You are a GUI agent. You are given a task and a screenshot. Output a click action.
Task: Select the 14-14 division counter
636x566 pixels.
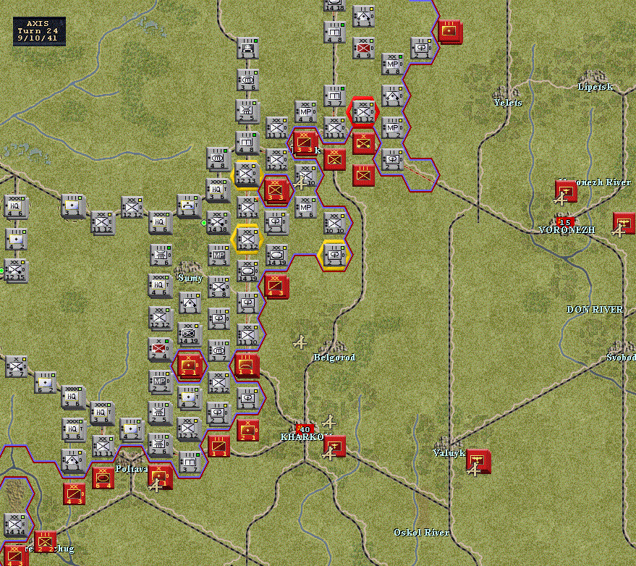[x=15, y=525]
